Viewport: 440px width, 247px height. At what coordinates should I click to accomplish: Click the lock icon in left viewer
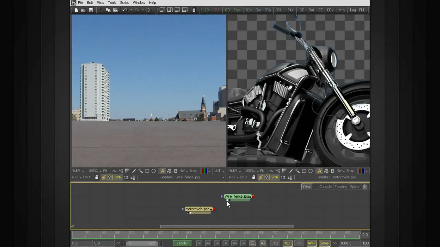click(97, 177)
